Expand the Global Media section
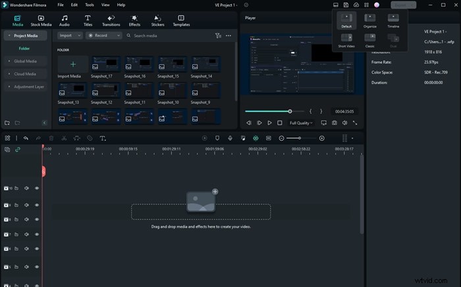 pyautogui.click(x=25, y=61)
